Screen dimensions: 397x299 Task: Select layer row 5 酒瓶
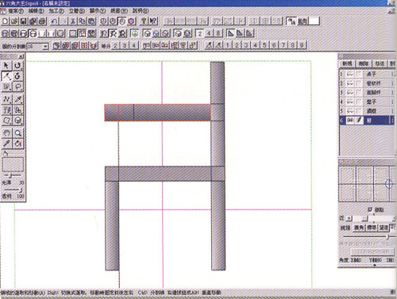click(x=367, y=111)
